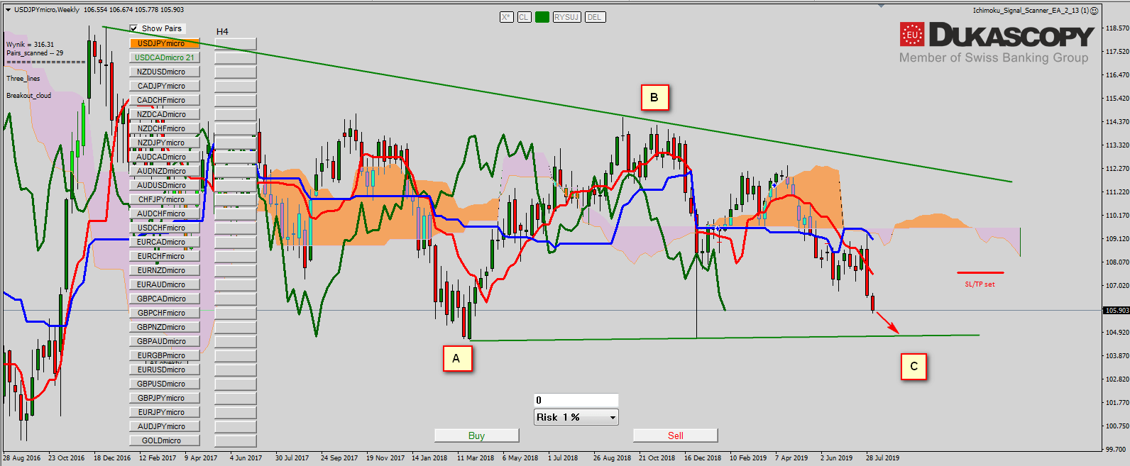Click the Dukascopy EU logo
Image resolution: width=1130 pixels, height=466 pixels.
(912, 35)
